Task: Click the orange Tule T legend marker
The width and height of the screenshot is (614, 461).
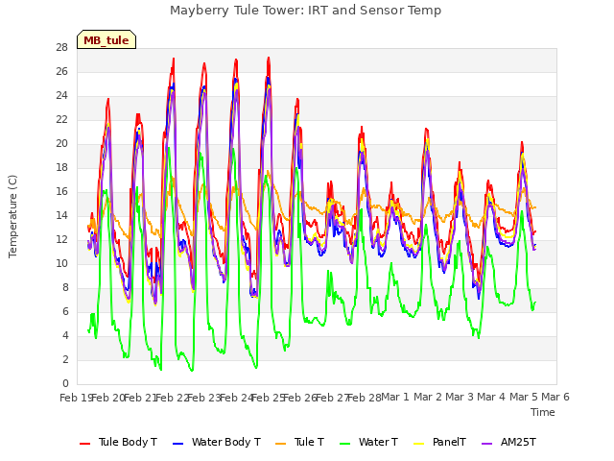Action: [281, 444]
